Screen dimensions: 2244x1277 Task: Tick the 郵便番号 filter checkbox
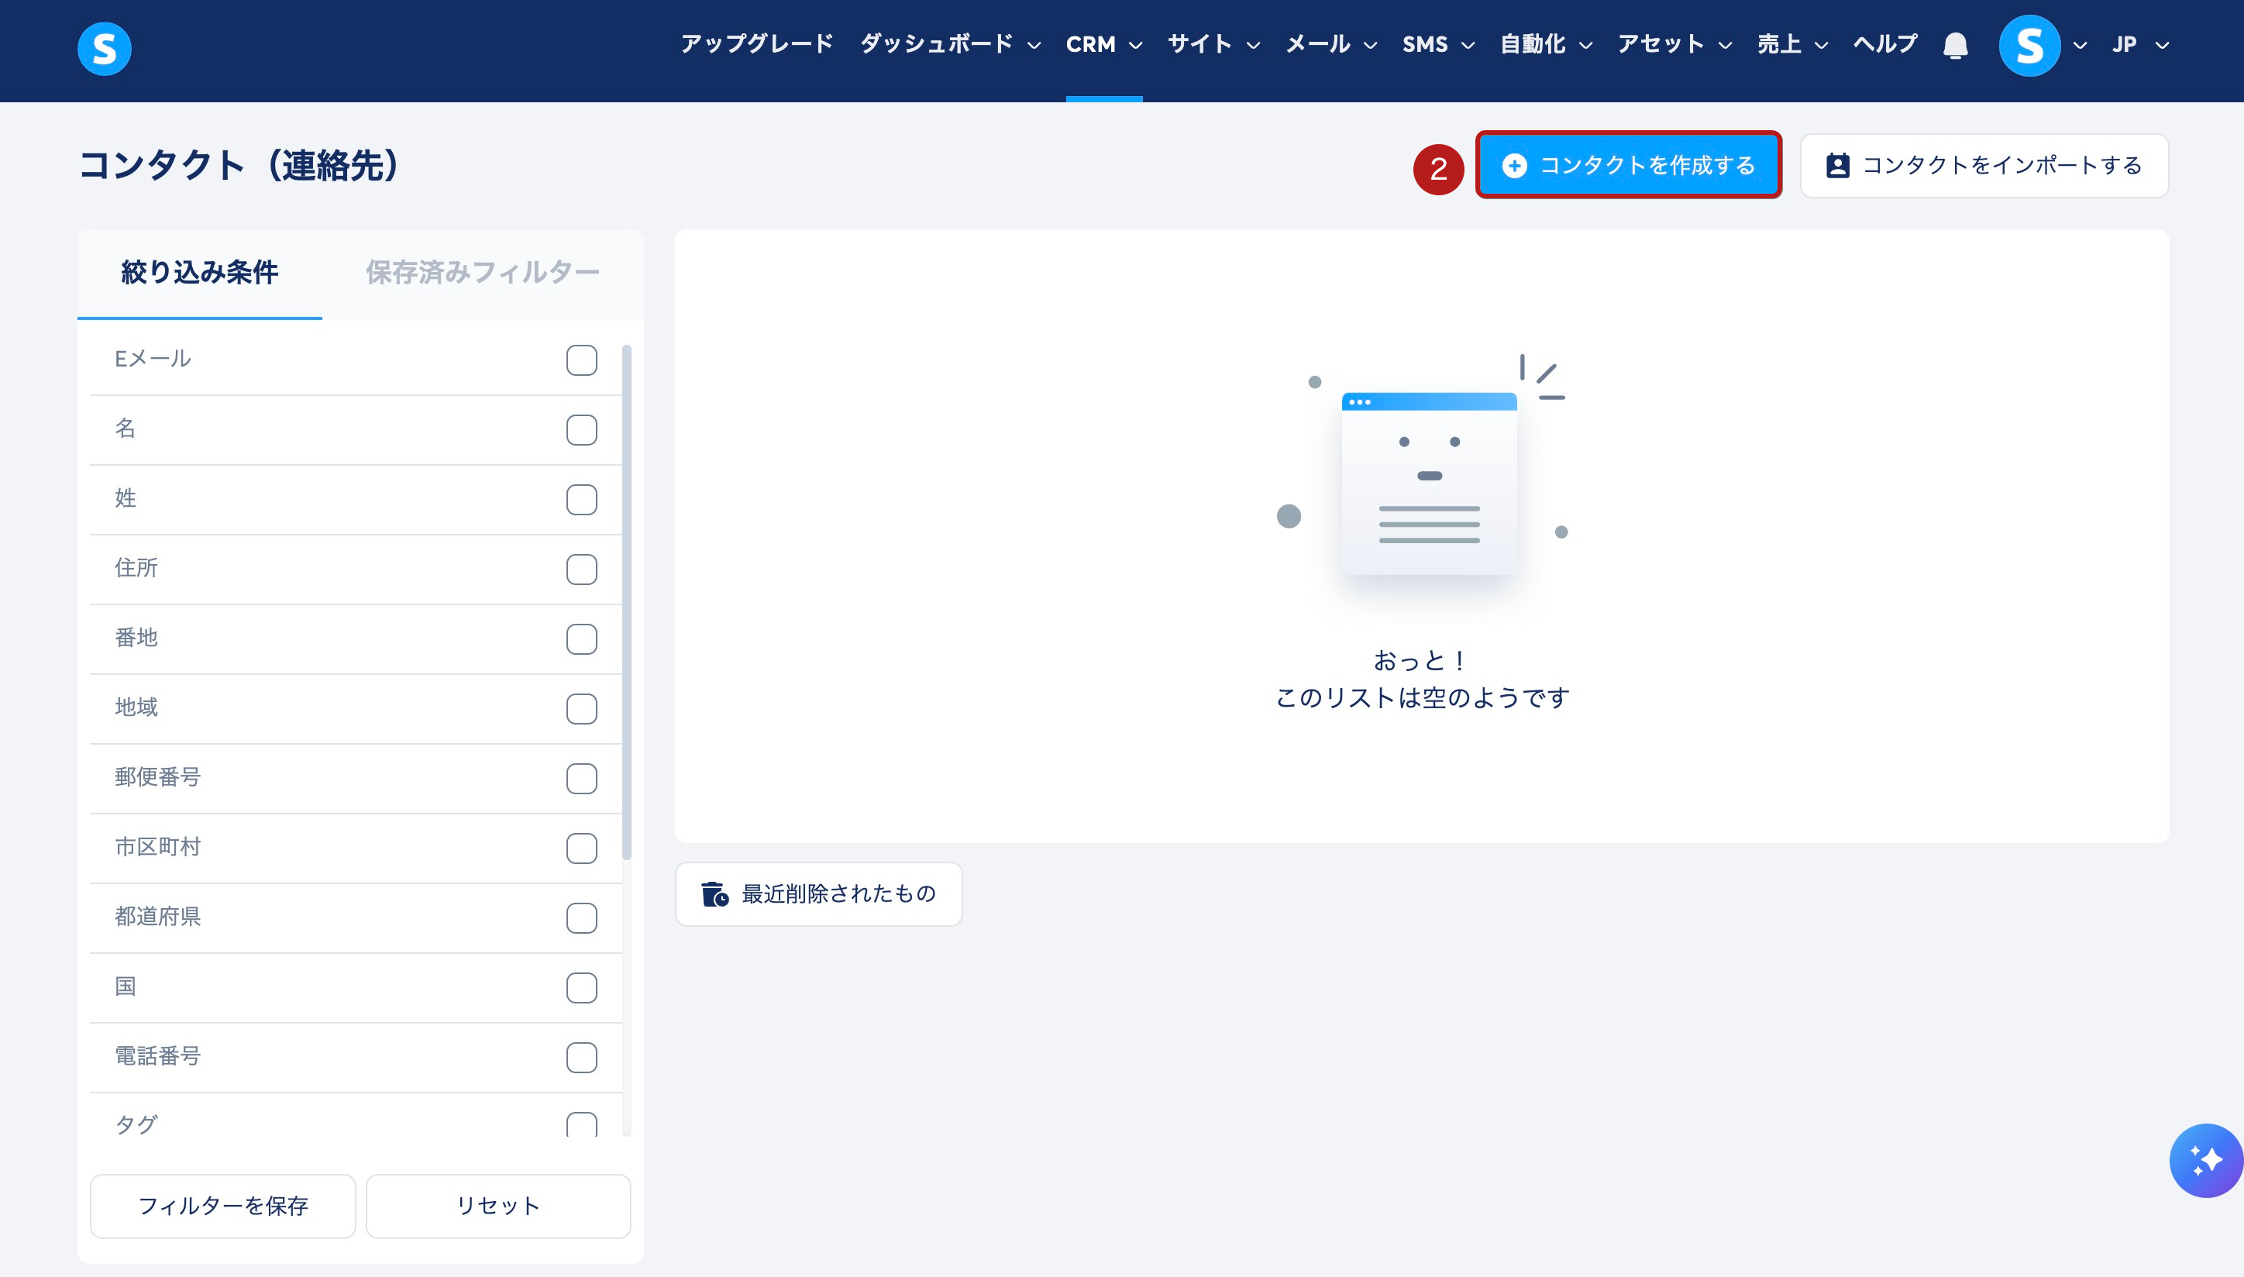pos(581,778)
